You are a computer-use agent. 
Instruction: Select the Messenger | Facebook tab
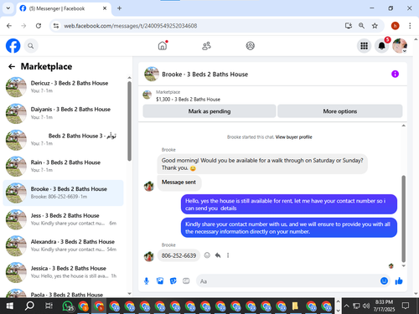coord(64,8)
